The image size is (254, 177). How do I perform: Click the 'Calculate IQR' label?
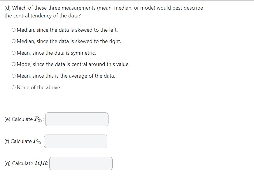pos(25,163)
